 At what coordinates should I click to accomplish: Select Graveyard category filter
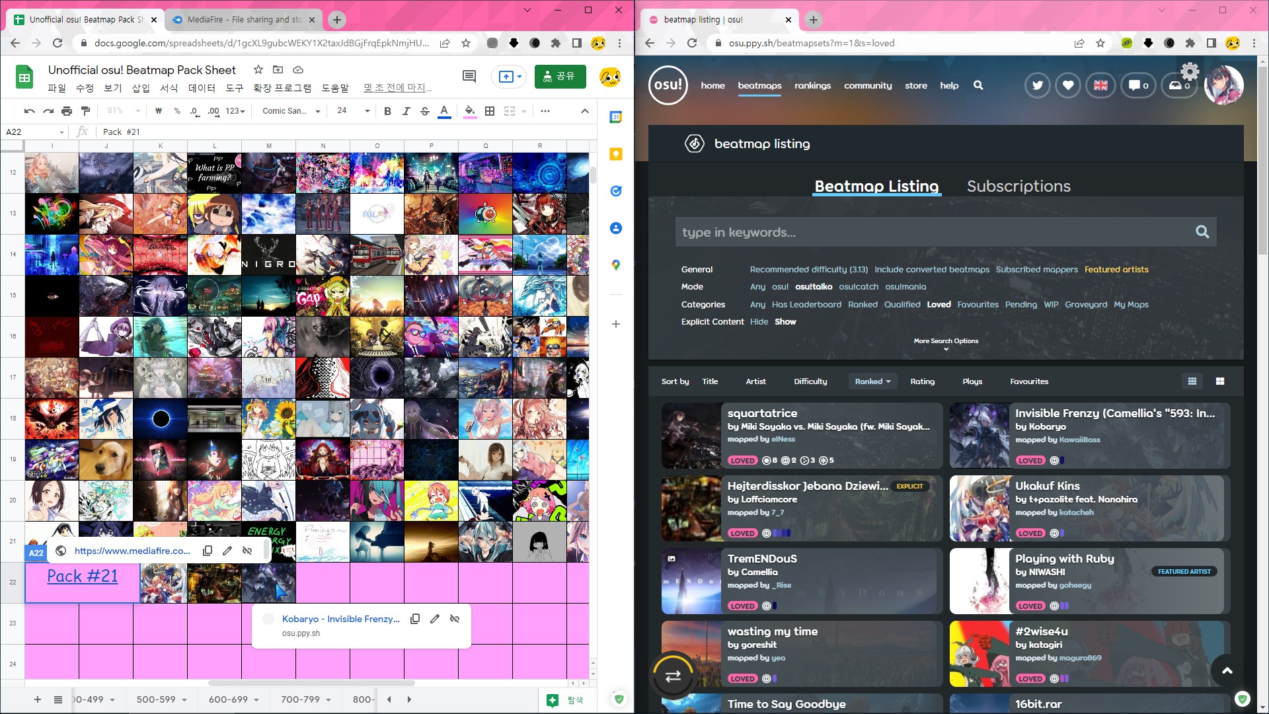click(x=1085, y=304)
